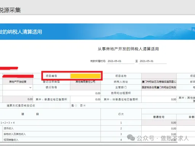Image resolution: width=195 pixels, height=146 pixels.
Task: Select the 否 radio for 核定征收
Action: point(85,105)
